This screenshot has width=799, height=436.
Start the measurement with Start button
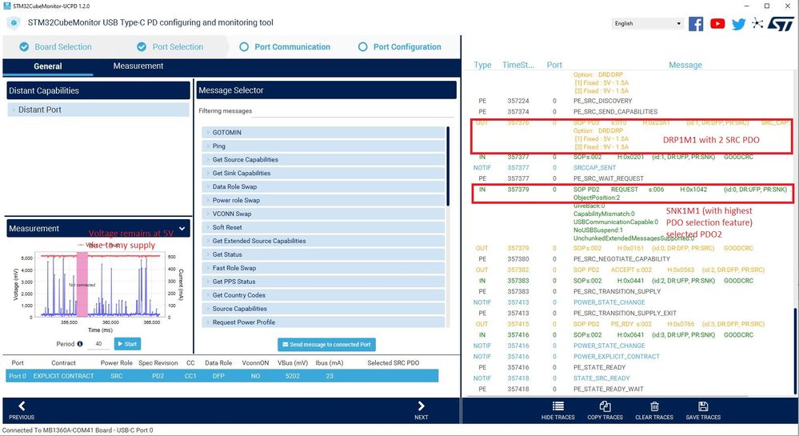[127, 344]
